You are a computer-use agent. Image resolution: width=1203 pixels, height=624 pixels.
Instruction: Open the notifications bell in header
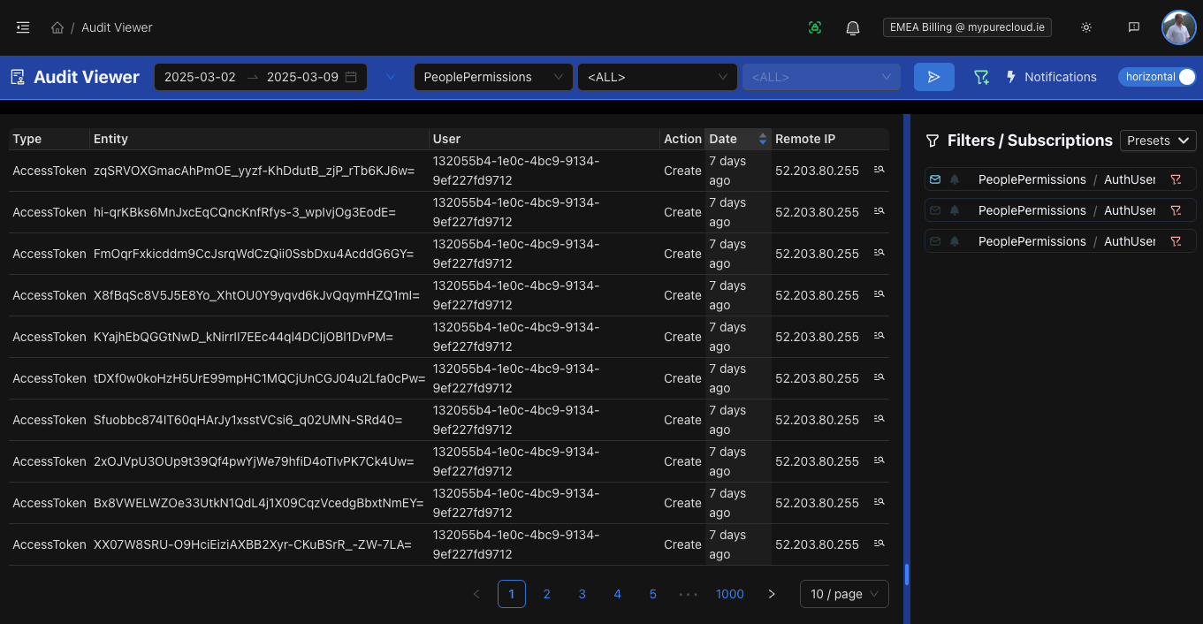coord(853,27)
